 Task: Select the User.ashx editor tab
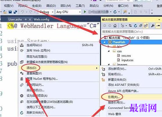coord(15,19)
